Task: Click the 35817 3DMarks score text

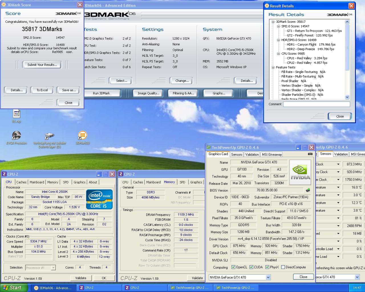Action: [42, 29]
